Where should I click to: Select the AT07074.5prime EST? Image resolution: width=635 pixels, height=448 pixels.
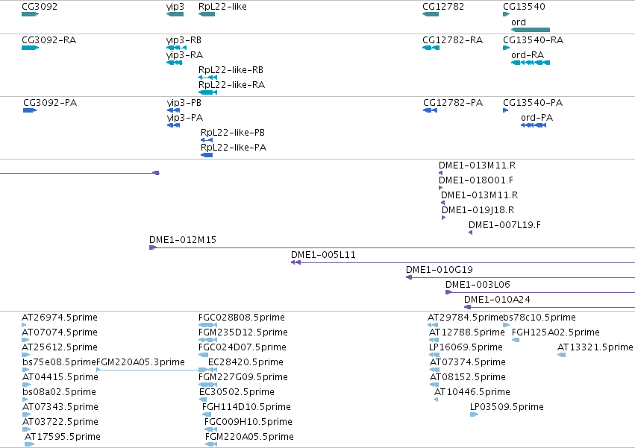26,341
